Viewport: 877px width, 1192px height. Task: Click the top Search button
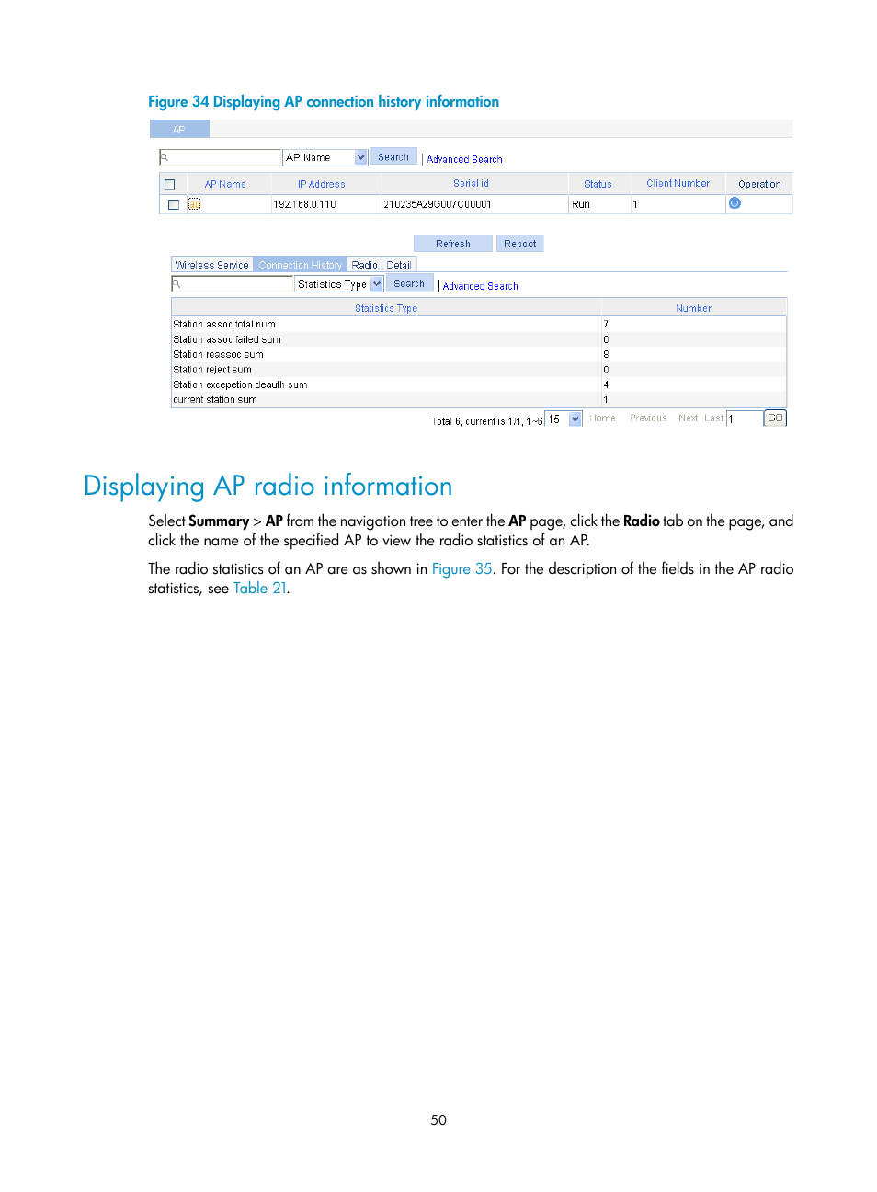[393, 157]
